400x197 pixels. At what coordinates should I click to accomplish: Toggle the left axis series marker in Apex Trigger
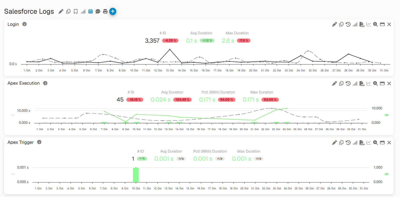(13, 174)
